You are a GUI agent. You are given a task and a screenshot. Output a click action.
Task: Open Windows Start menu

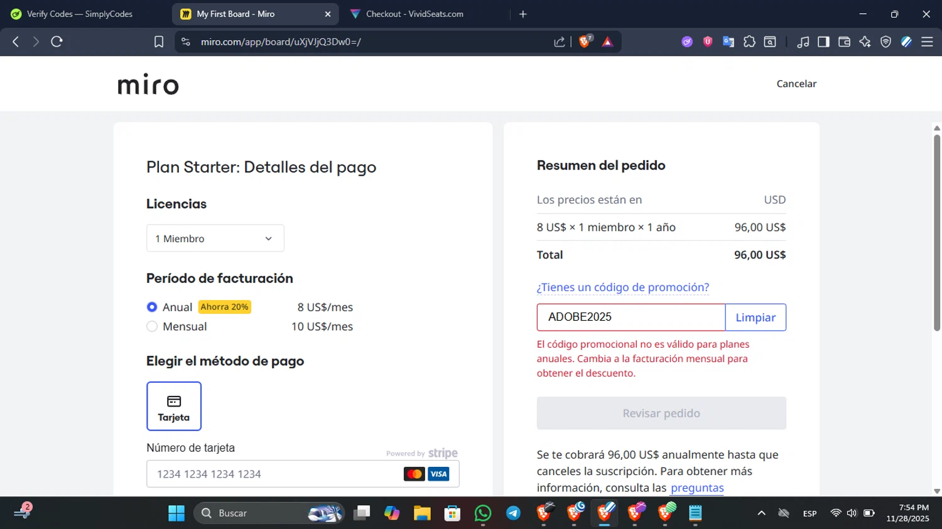pos(176,513)
